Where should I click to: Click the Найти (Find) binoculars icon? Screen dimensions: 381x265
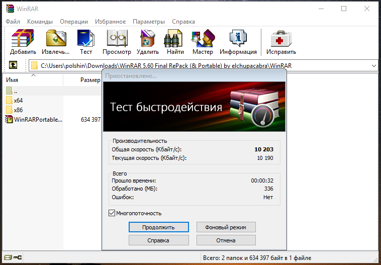[173, 39]
